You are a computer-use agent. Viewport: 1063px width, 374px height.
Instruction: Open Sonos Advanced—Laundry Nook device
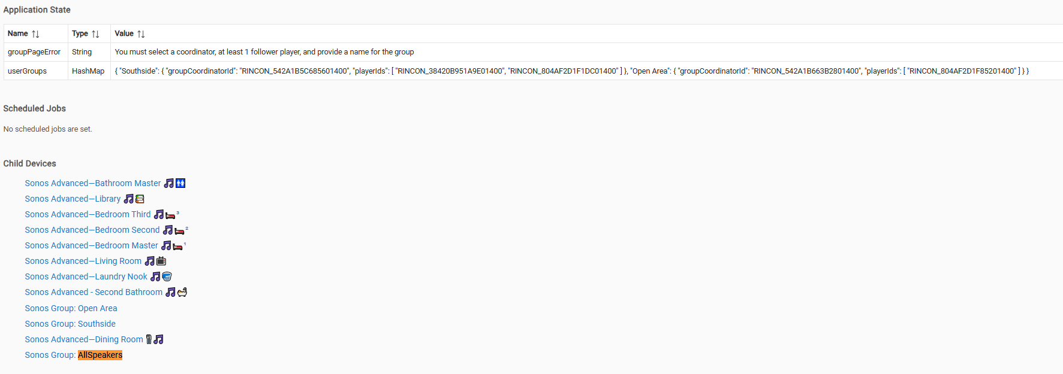tap(86, 276)
